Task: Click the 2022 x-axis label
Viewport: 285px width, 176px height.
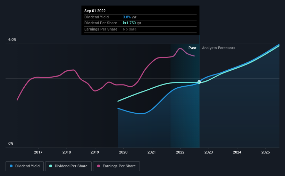Action: click(180, 152)
